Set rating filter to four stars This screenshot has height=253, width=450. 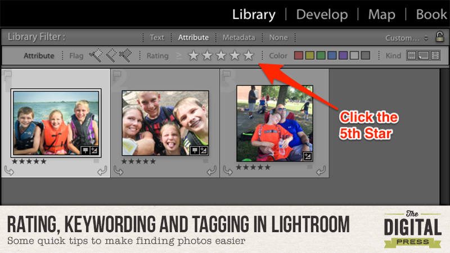[235, 55]
